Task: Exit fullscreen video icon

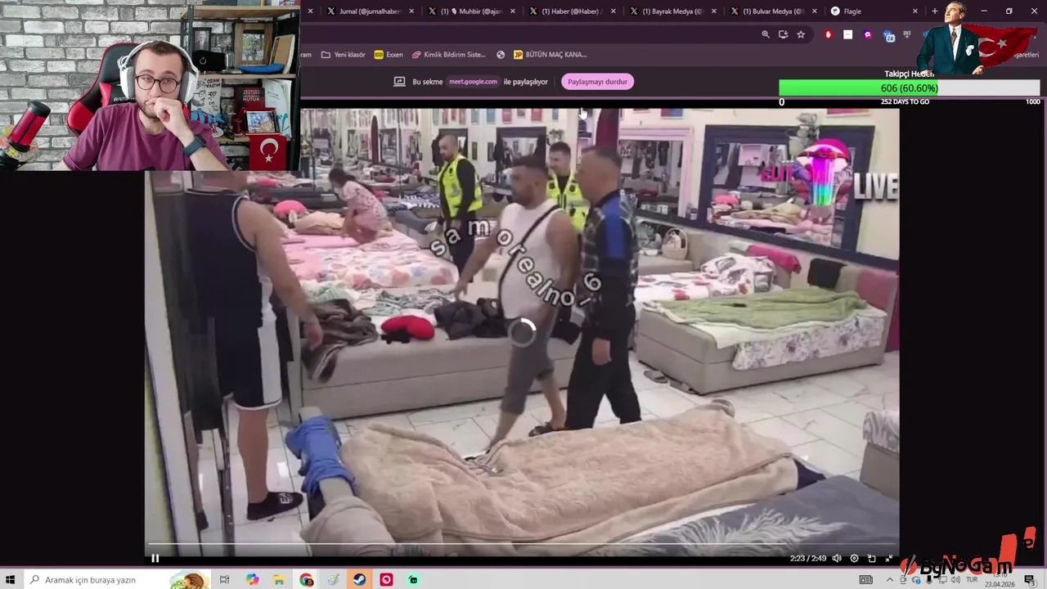Action: (x=889, y=559)
